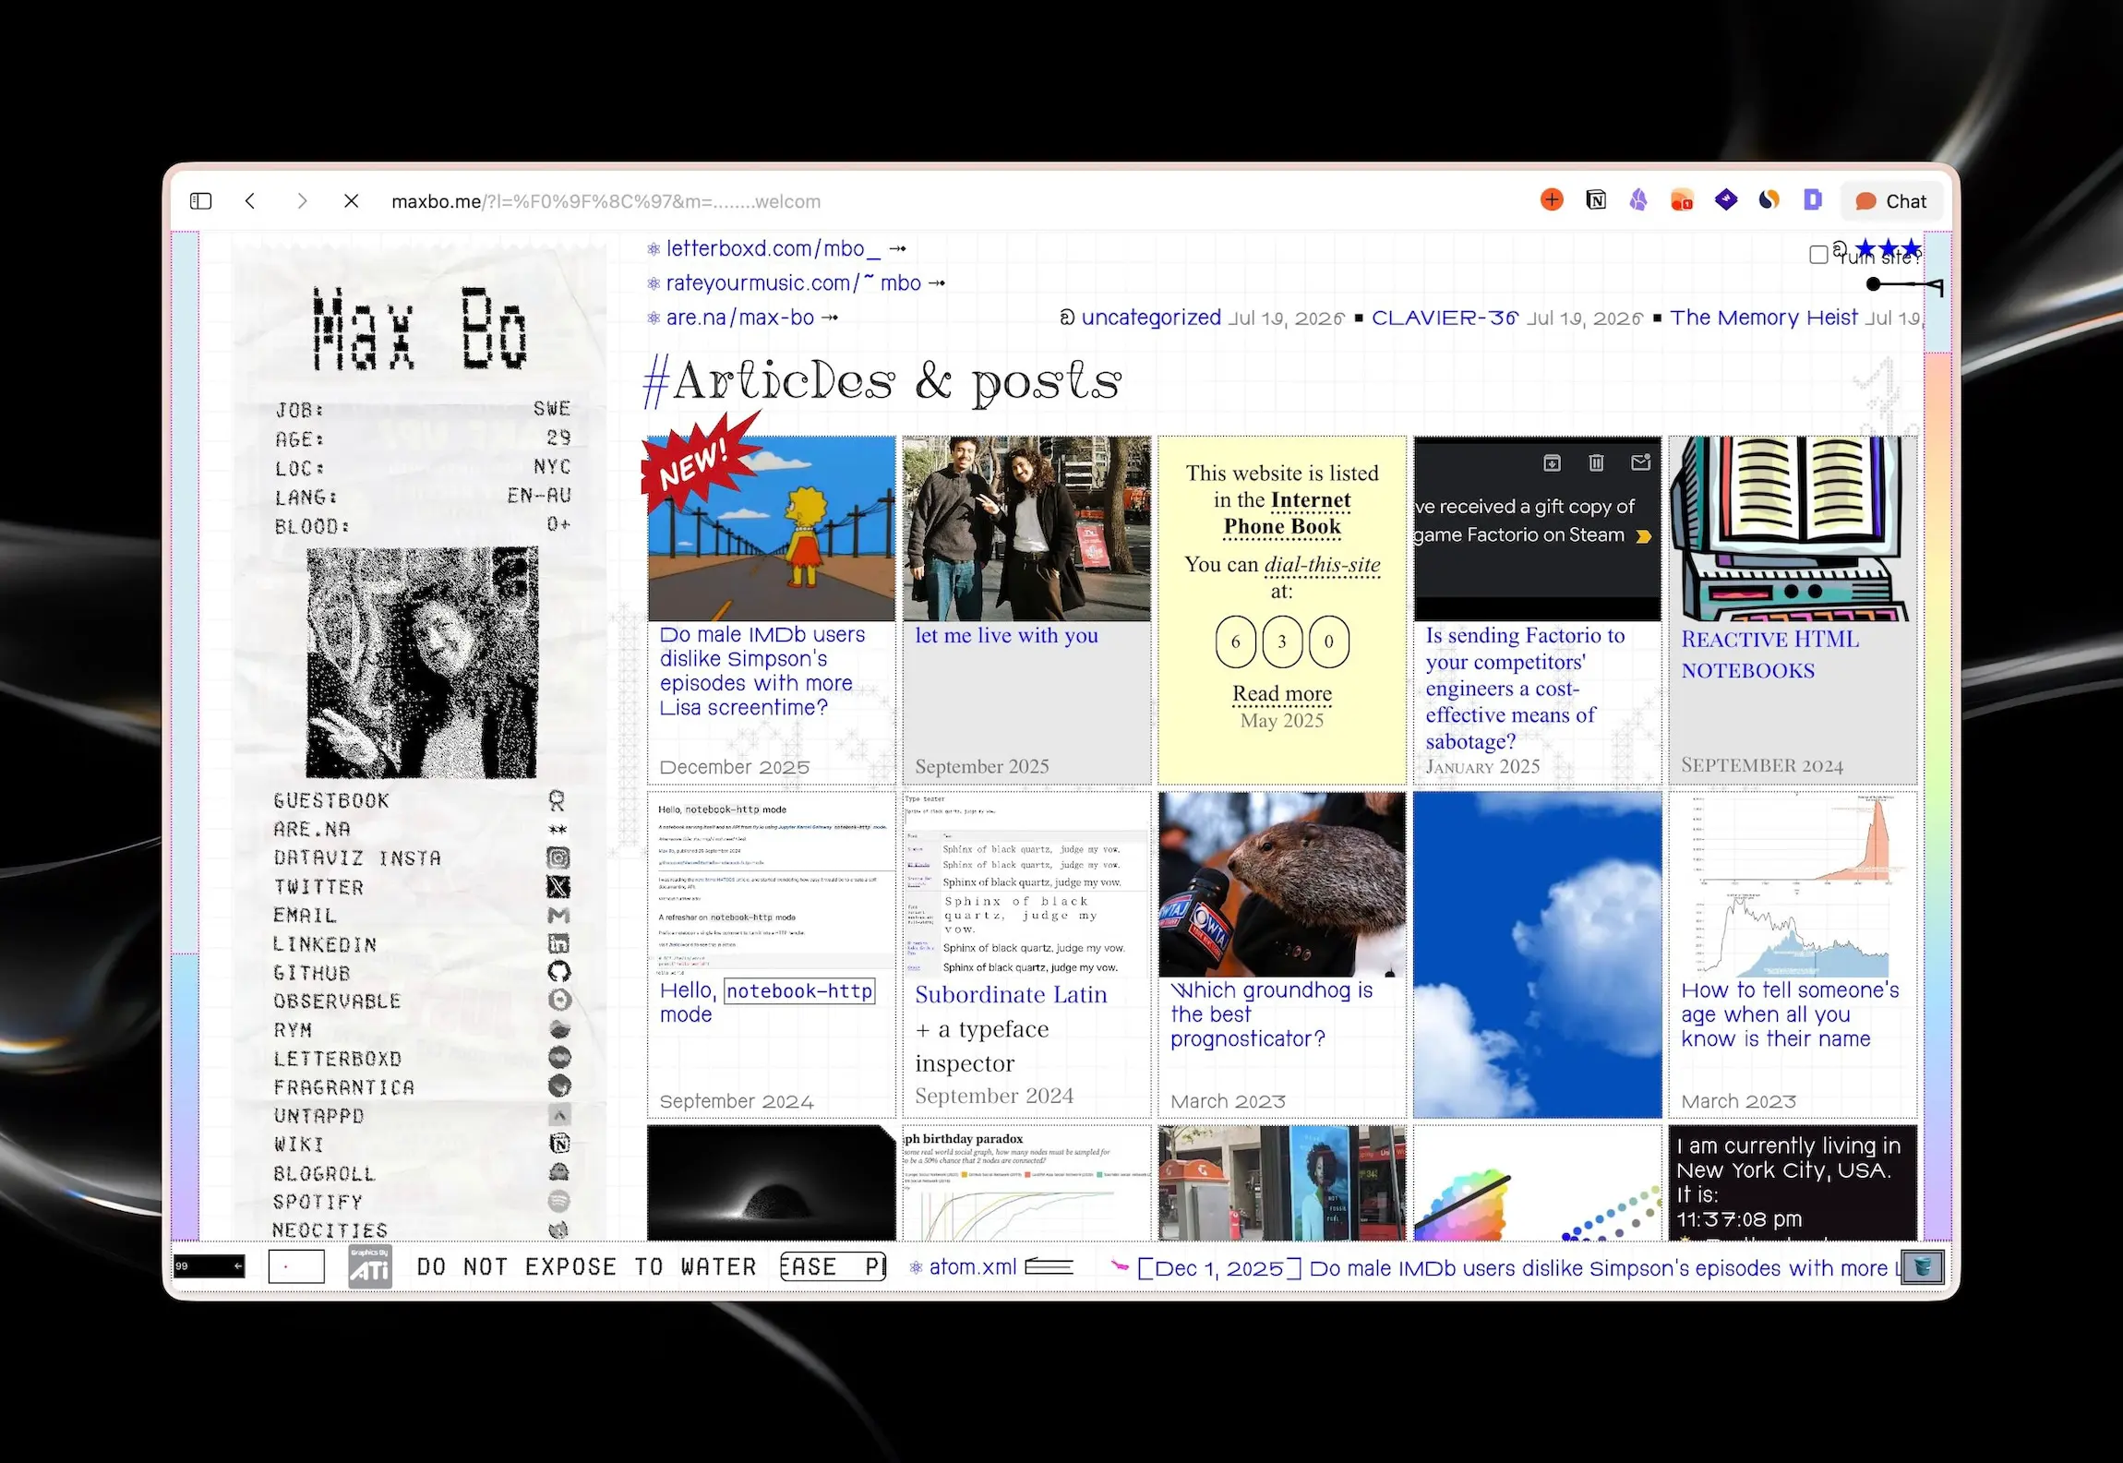Click the GUESTBOOK text link
Viewport: 2123px width, 1463px height.
pos(331,800)
